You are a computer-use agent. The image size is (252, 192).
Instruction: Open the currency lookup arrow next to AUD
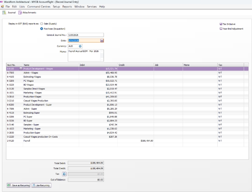click(80, 46)
